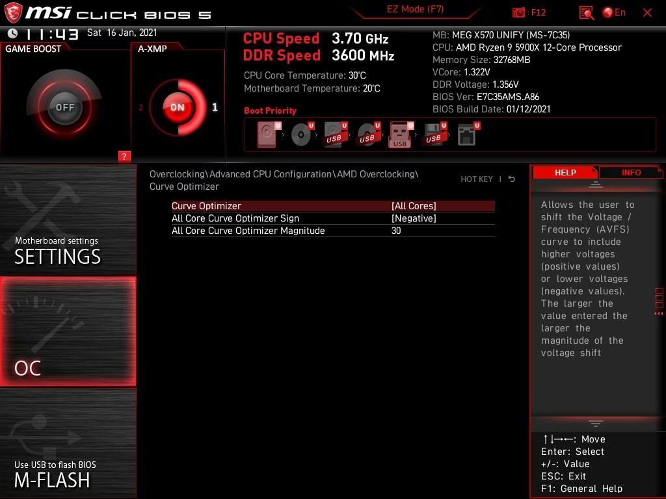Screen dimensions: 666x499
Task: Click the Boot Priority label
Action: coord(270,110)
